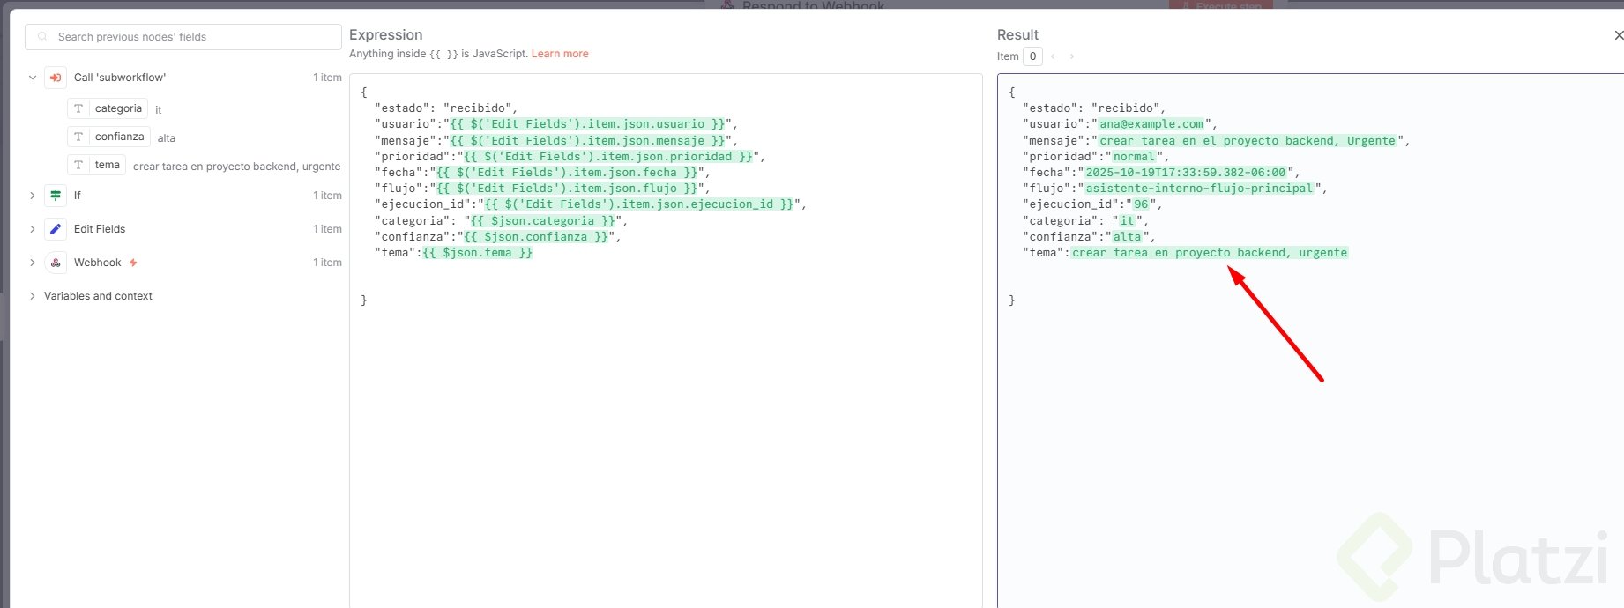Click the 1 item count beside Webhook

pyautogui.click(x=327, y=263)
